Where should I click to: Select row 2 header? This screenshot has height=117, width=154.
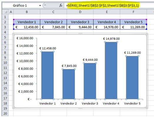click(5, 22)
